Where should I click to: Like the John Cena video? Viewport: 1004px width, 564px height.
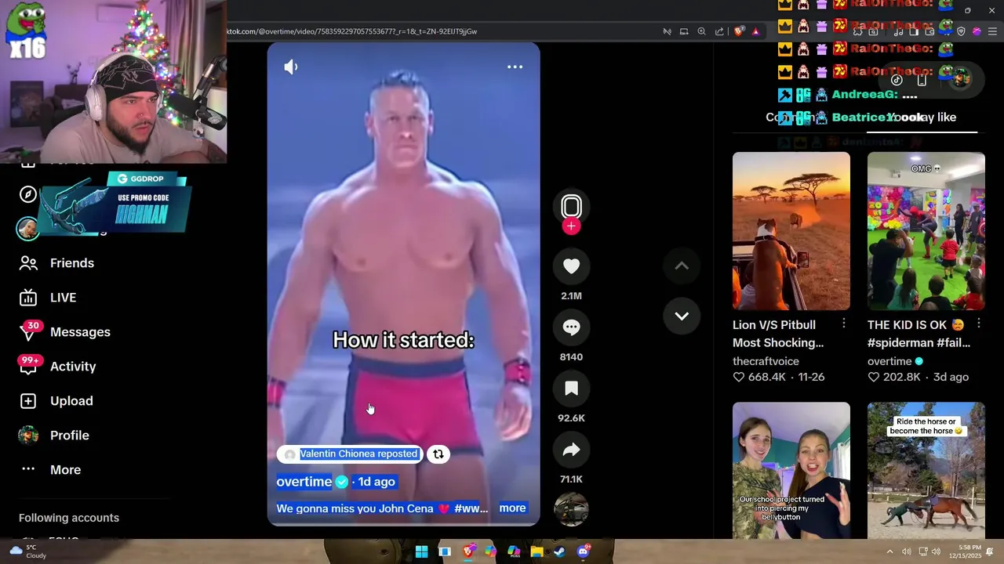coord(571,266)
